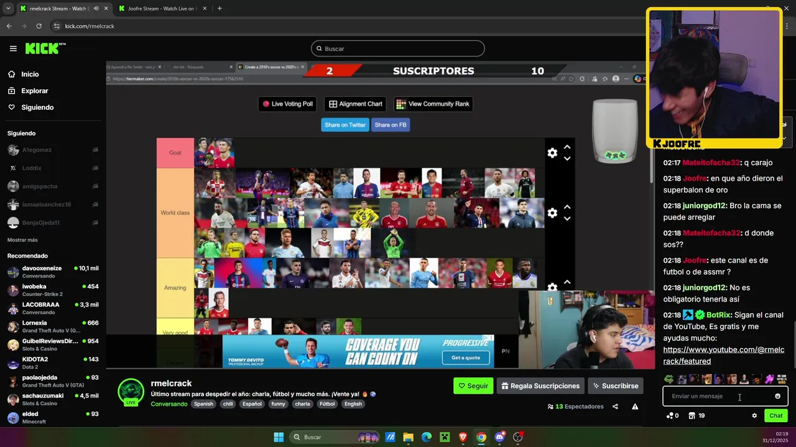The height and width of the screenshot is (447, 796).
Task: Open recommended channel LACOBRAAA
Action: pyautogui.click(x=53, y=308)
